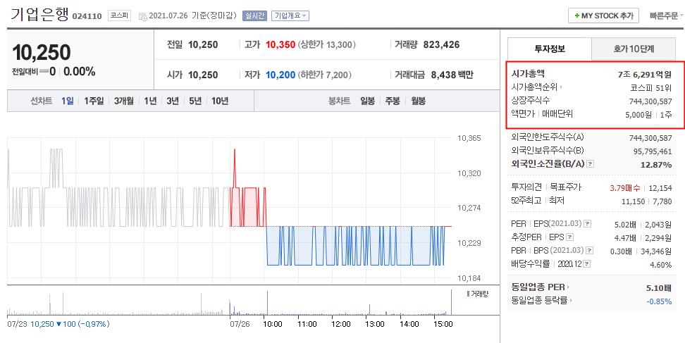Screen dimensions: 685x343
Task: Switch to the 투자정보 tab
Action: (x=550, y=49)
